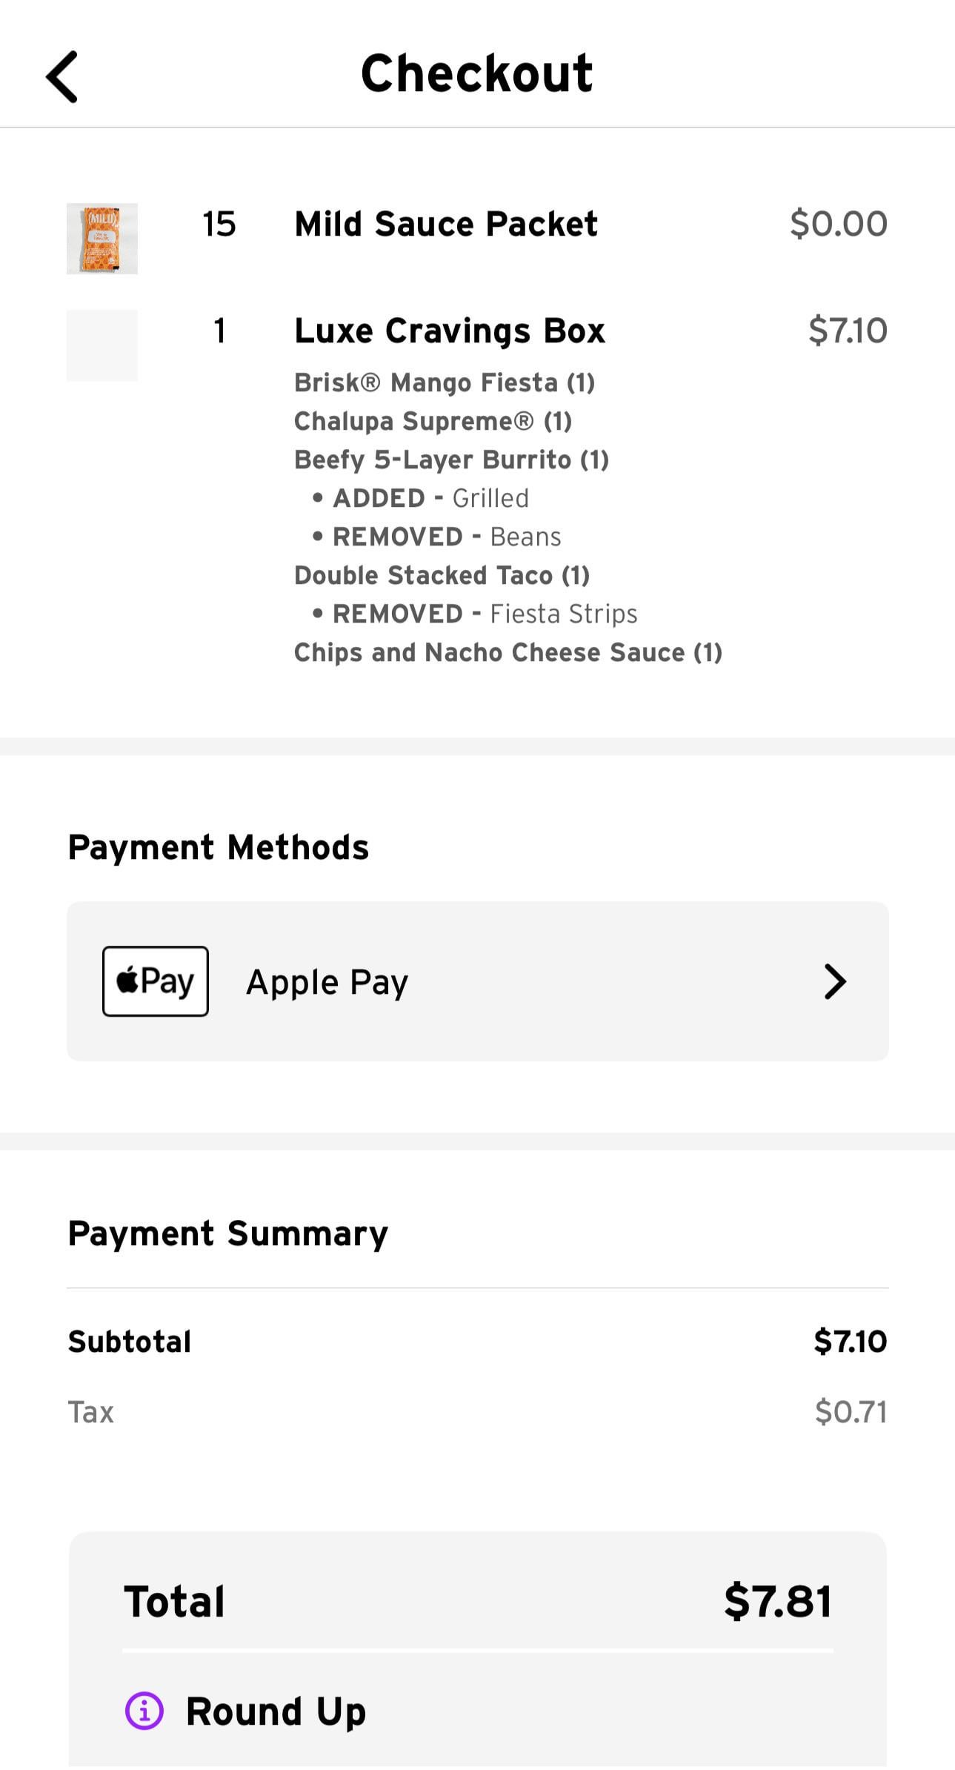Open the Mild Sauce Packet thumbnail
This screenshot has height=1770, width=955.
pos(102,239)
